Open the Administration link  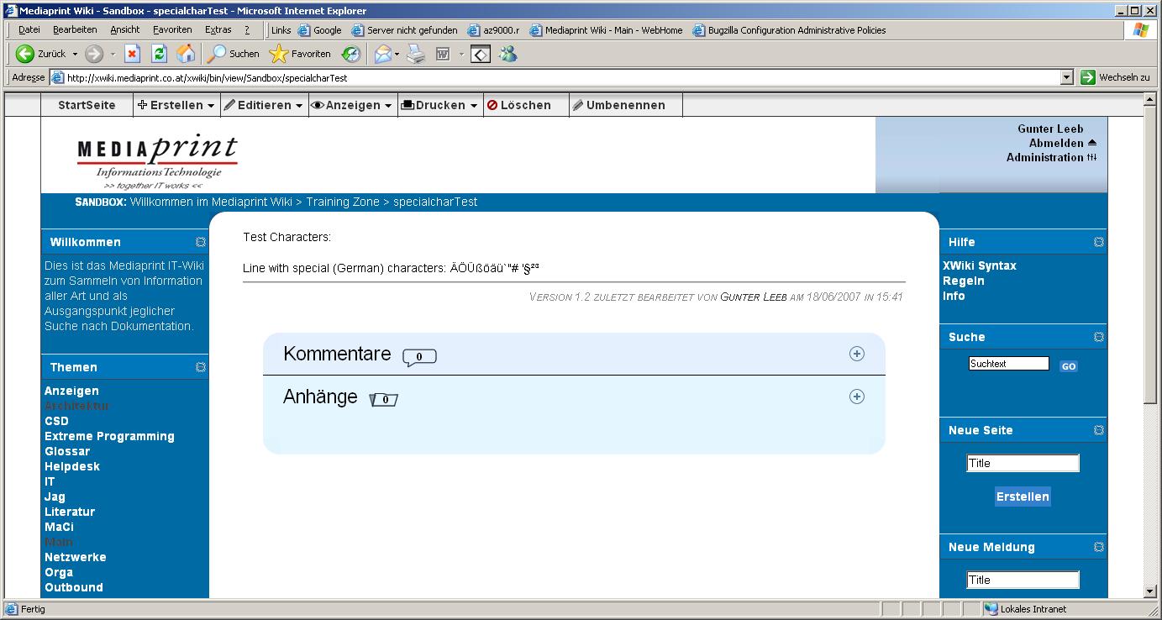pos(1045,157)
